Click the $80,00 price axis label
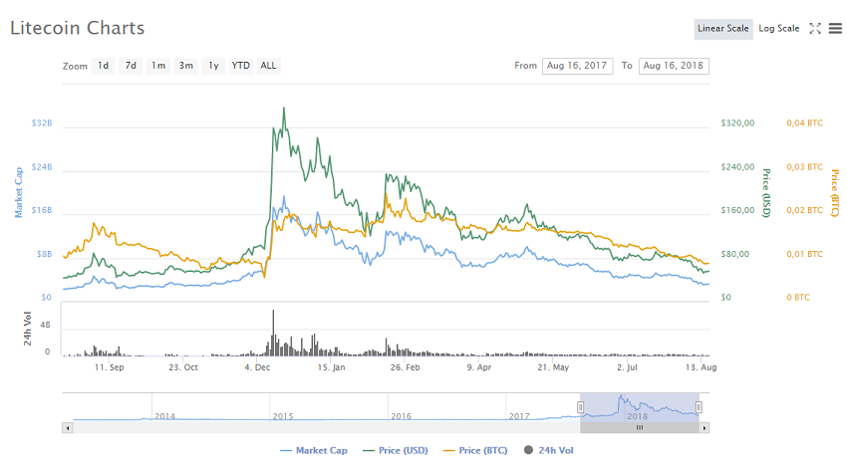This screenshot has width=847, height=464. click(x=735, y=254)
